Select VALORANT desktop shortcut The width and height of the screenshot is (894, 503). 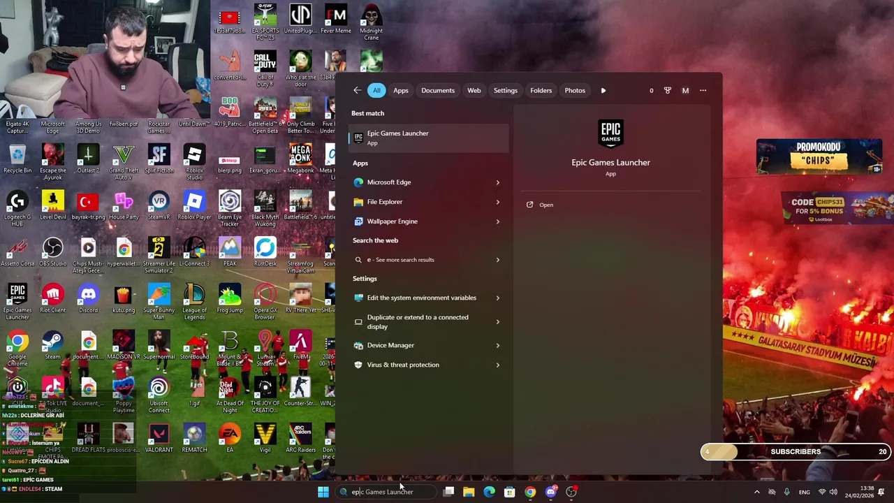[x=159, y=439]
